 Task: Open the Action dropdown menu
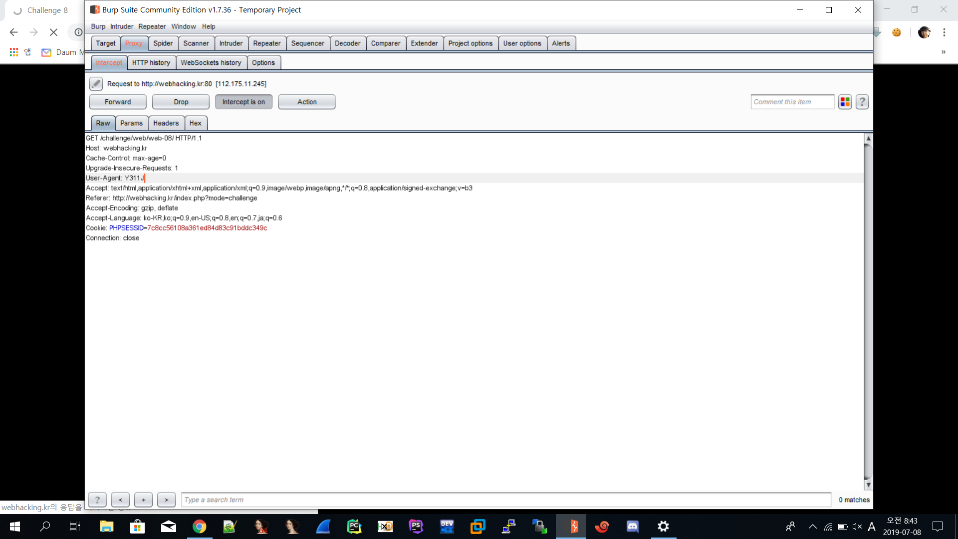[306, 102]
